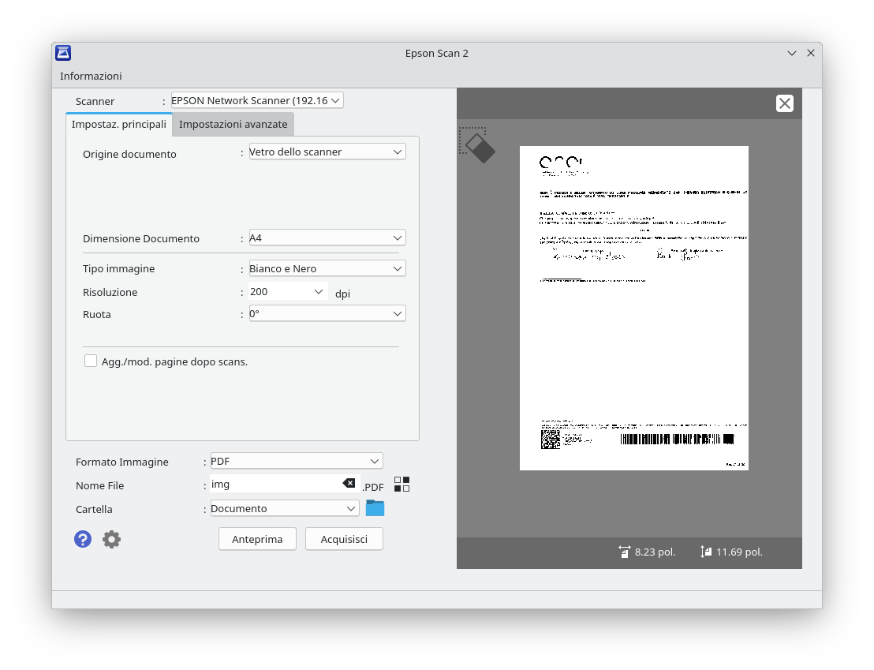This screenshot has height=670, width=874.
Task: Open Dimensione Documento A4 dropdown
Action: tap(327, 238)
